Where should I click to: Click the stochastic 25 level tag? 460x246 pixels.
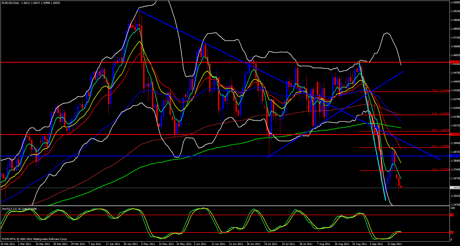click(x=452, y=232)
